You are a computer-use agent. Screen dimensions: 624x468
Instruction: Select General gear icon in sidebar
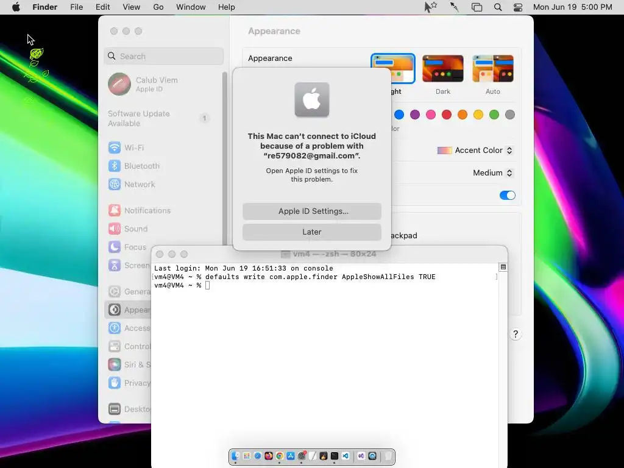115,292
